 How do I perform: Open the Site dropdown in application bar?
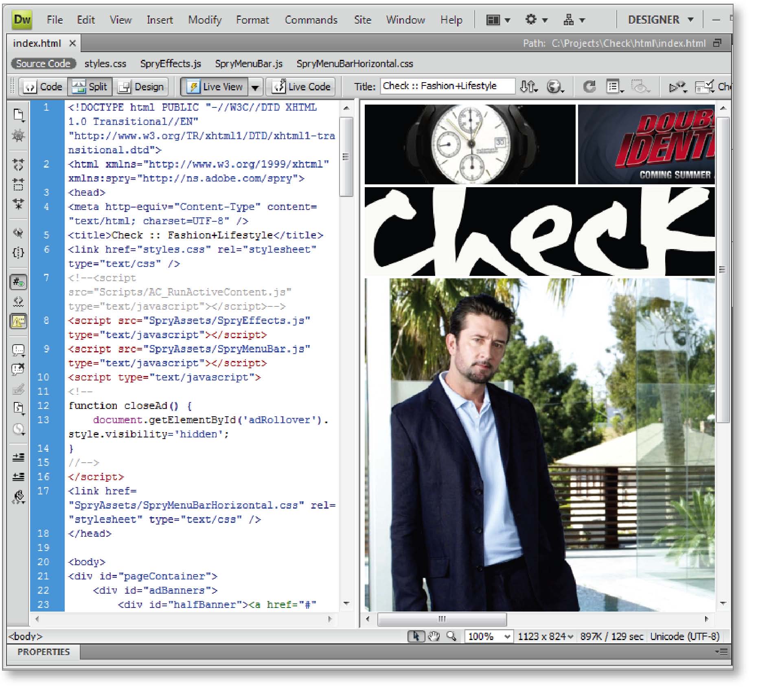[x=574, y=20]
